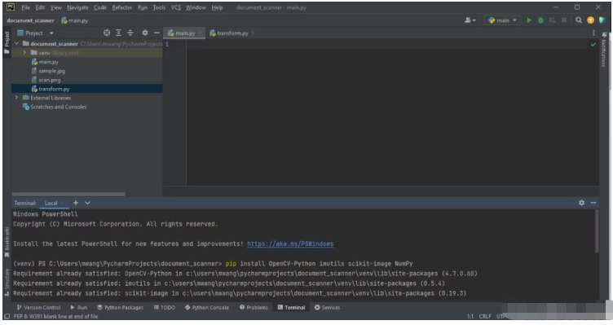Open the File menu
613x325 pixels.
point(26,7)
